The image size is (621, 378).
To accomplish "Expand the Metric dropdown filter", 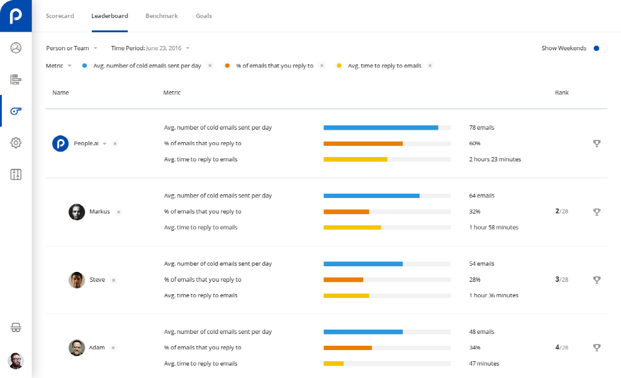I will pos(59,66).
